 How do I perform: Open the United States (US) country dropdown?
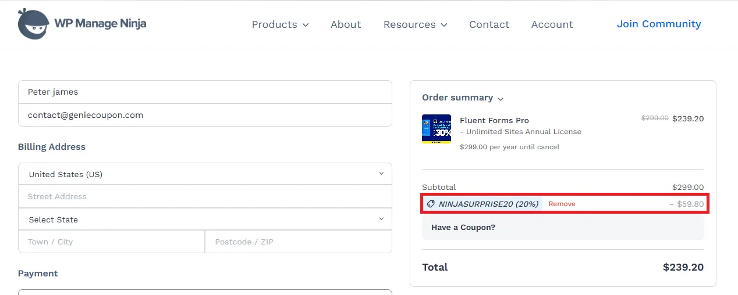[205, 174]
